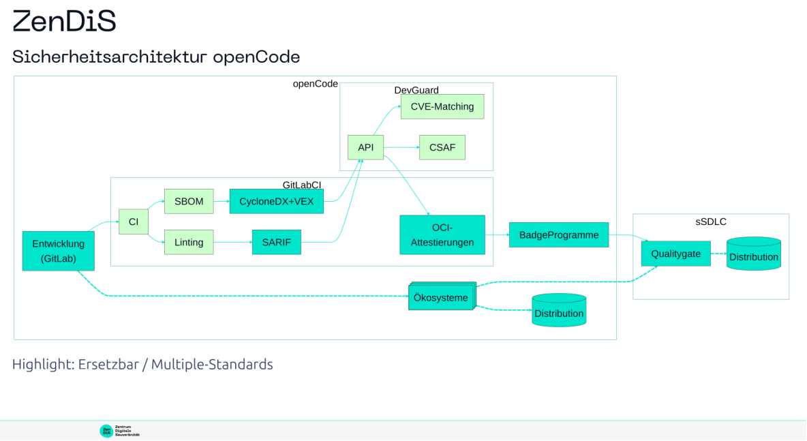
Task: Select the Linting node
Action: pyautogui.click(x=189, y=242)
